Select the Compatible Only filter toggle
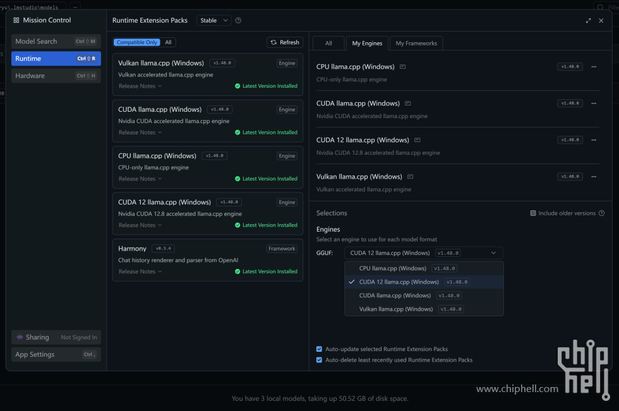Screen dimensions: 619x411 pyautogui.click(x=136, y=42)
